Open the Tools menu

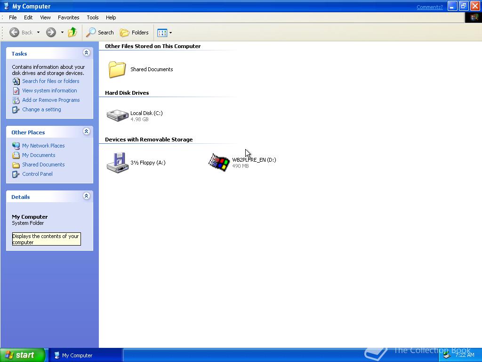tap(93, 17)
